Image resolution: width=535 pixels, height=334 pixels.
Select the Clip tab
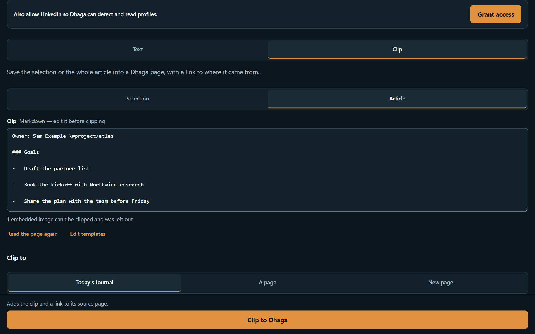click(x=397, y=50)
